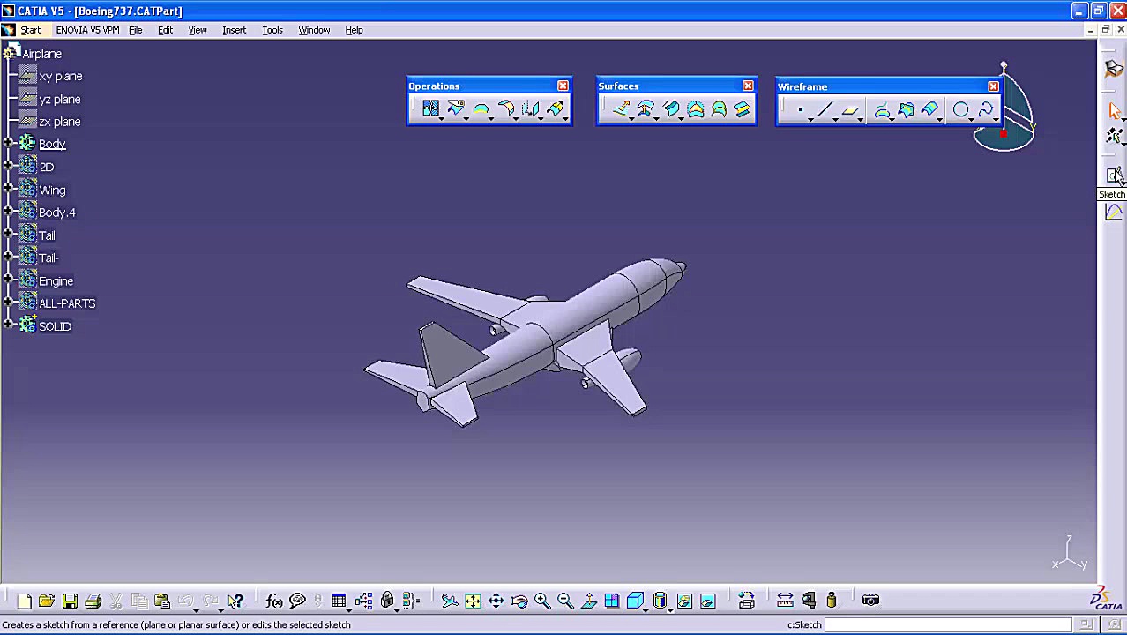Open the Measure Between ruler icon

coord(785,601)
